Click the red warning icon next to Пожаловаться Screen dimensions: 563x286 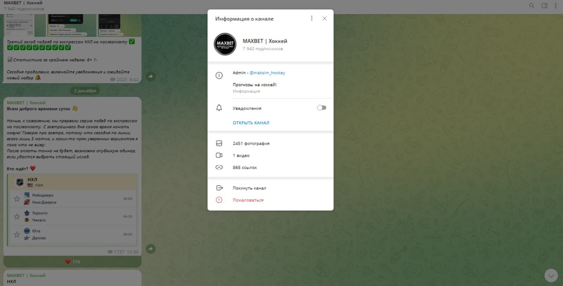(219, 200)
